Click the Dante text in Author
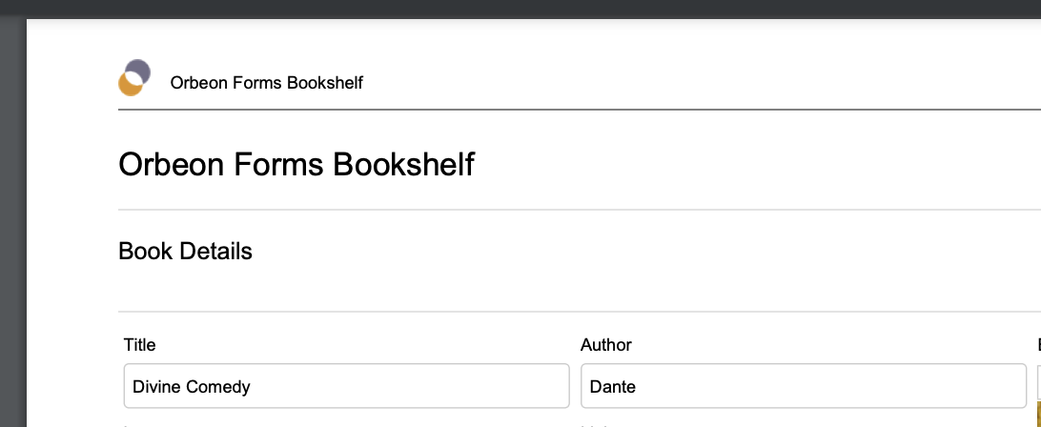The height and width of the screenshot is (427, 1041). [613, 386]
